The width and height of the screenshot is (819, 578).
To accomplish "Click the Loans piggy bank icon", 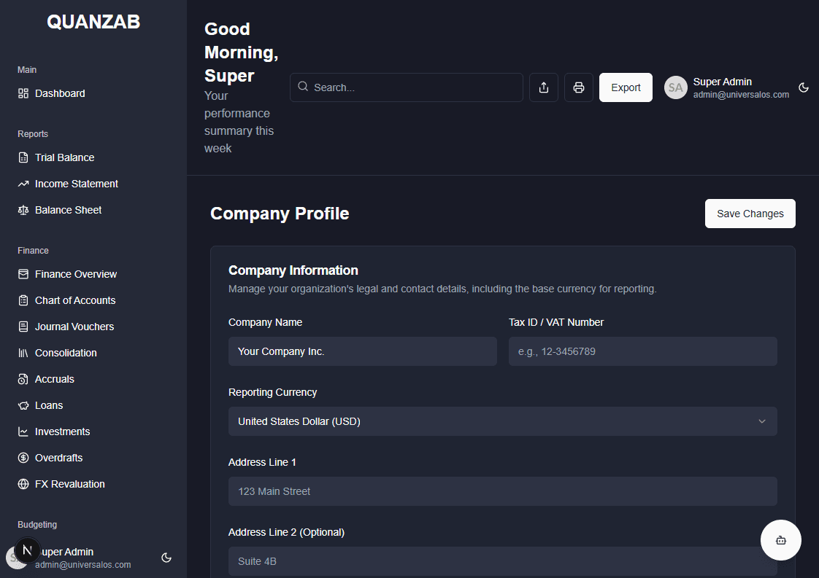I will pyautogui.click(x=23, y=405).
